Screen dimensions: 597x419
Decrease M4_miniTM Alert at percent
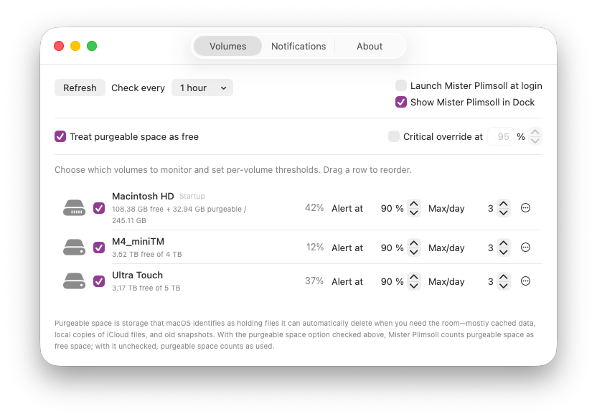tap(414, 253)
